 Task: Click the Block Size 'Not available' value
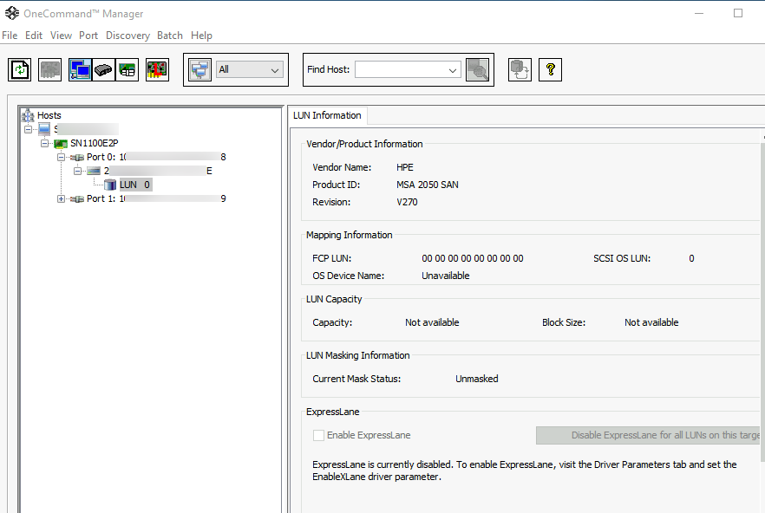point(651,323)
